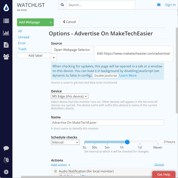This screenshot has width=178, height=178.
Task: Show All watchlist items
Action: coord(20,31)
